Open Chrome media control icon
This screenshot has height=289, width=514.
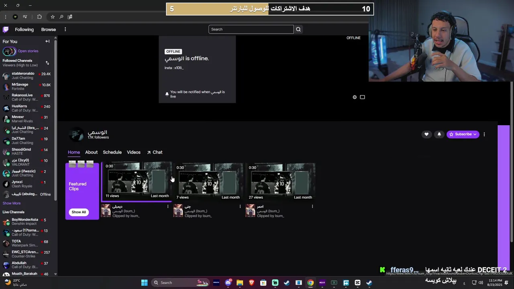pyautogui.click(x=25, y=17)
